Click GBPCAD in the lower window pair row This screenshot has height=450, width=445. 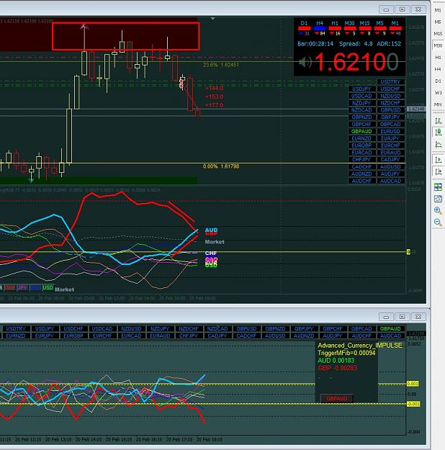coord(361,328)
